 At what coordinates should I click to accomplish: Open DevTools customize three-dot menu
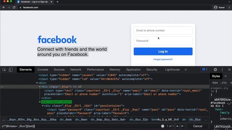point(222,70)
